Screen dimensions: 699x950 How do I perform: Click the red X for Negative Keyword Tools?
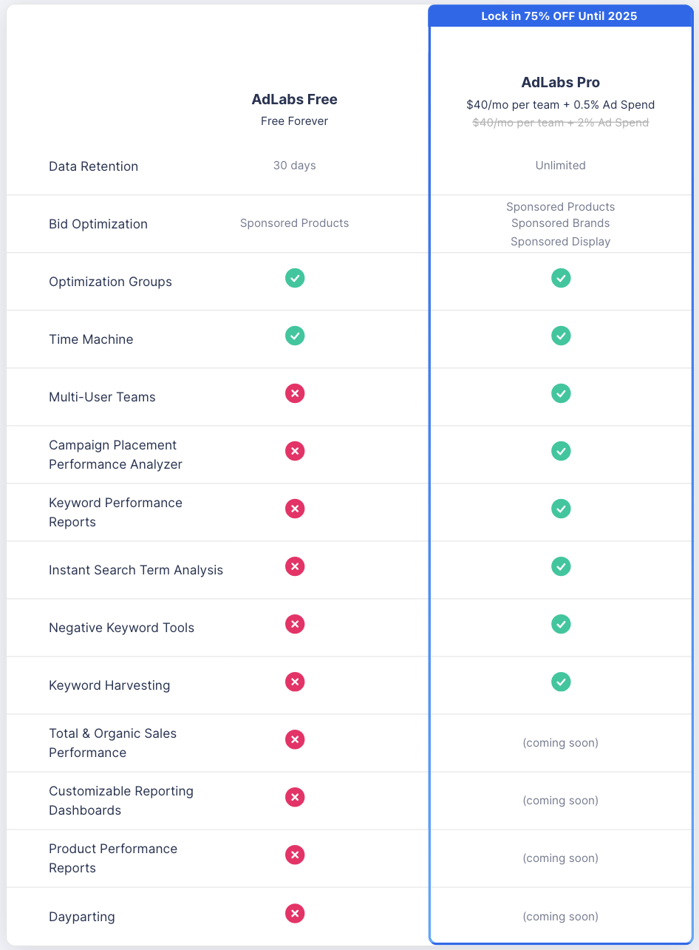click(x=295, y=624)
